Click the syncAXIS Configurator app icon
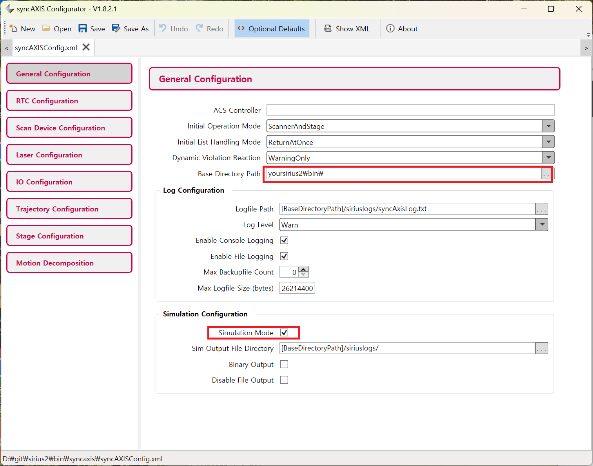The width and height of the screenshot is (593, 466). pos(10,9)
